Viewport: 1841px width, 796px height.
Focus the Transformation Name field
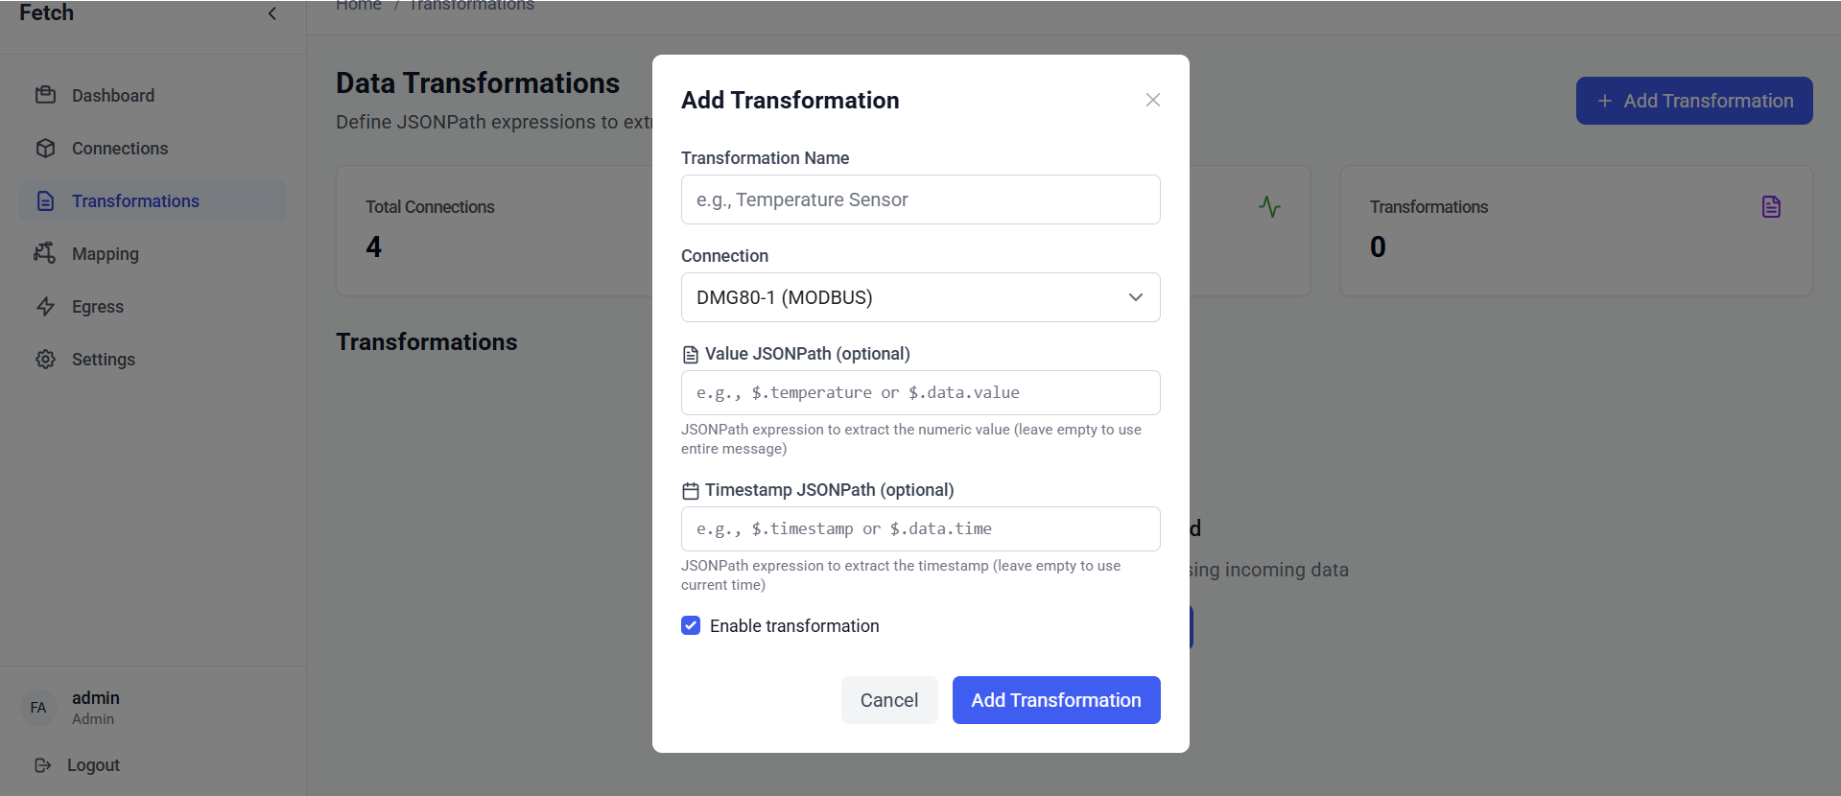pyautogui.click(x=919, y=199)
